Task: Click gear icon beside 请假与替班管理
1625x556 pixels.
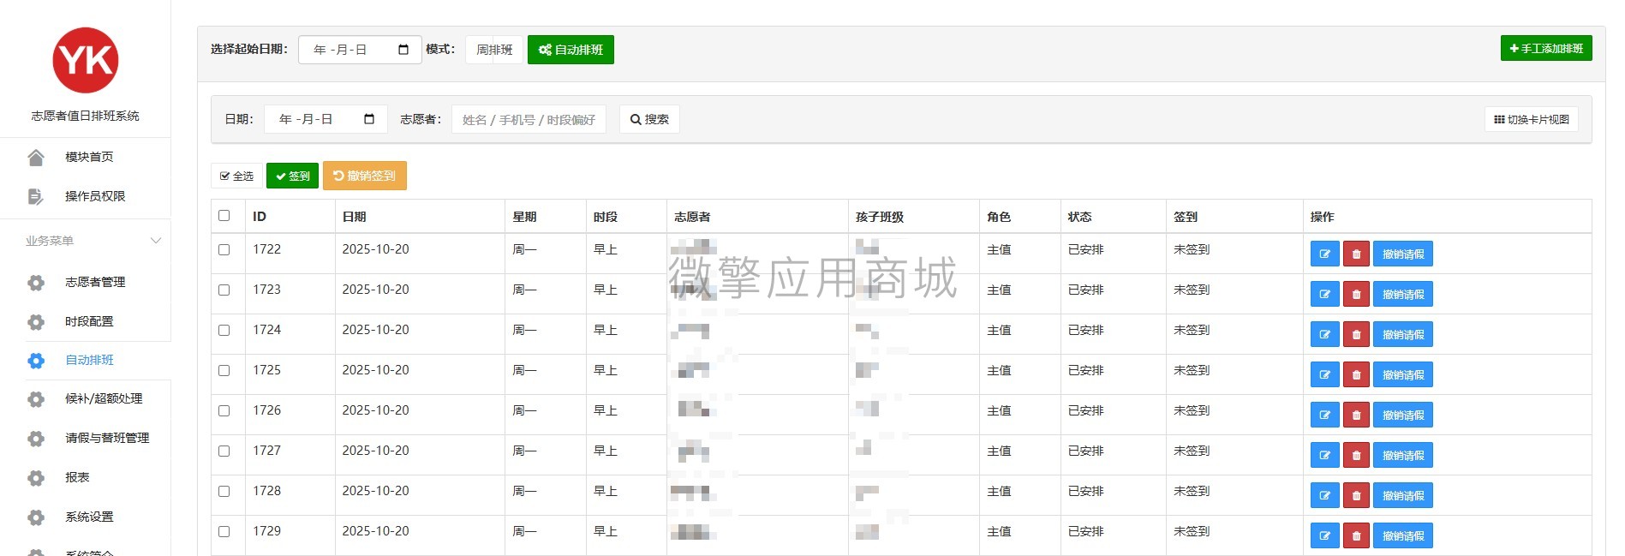Action: click(x=36, y=438)
